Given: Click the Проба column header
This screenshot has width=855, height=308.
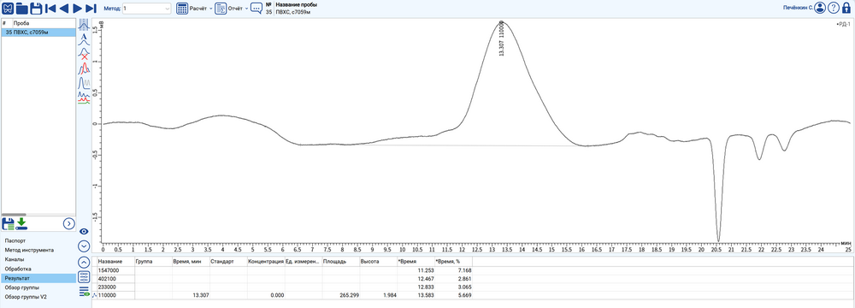Looking at the screenshot, I should pyautogui.click(x=44, y=24).
